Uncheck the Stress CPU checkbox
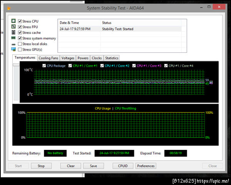Image resolution: width=231 pixels, height=185 pixels. (x=20, y=21)
